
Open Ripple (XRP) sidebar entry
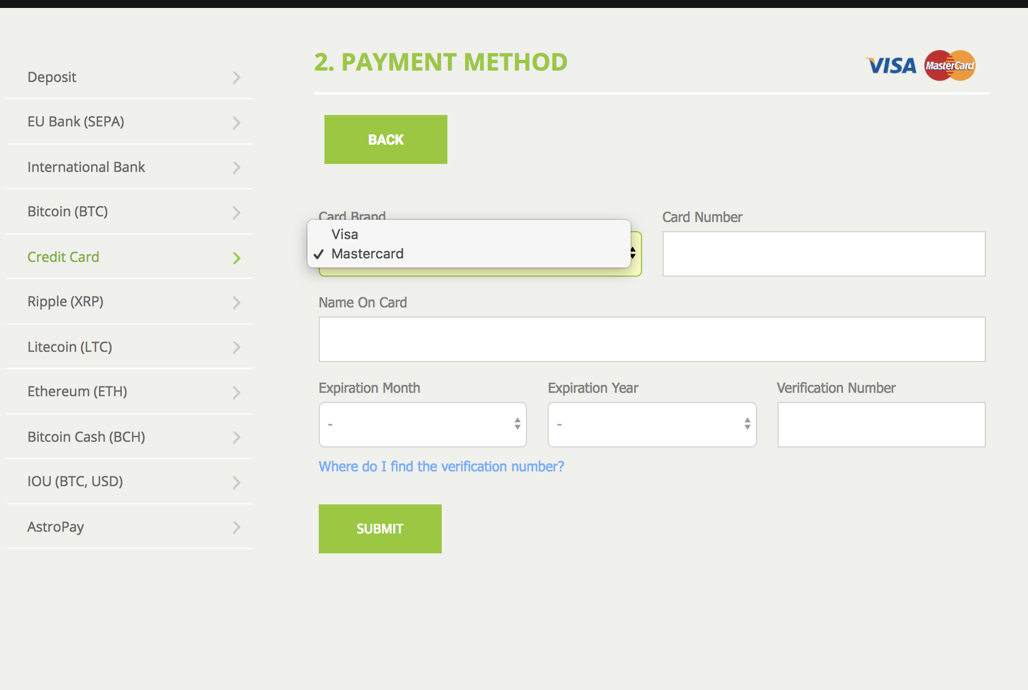130,302
